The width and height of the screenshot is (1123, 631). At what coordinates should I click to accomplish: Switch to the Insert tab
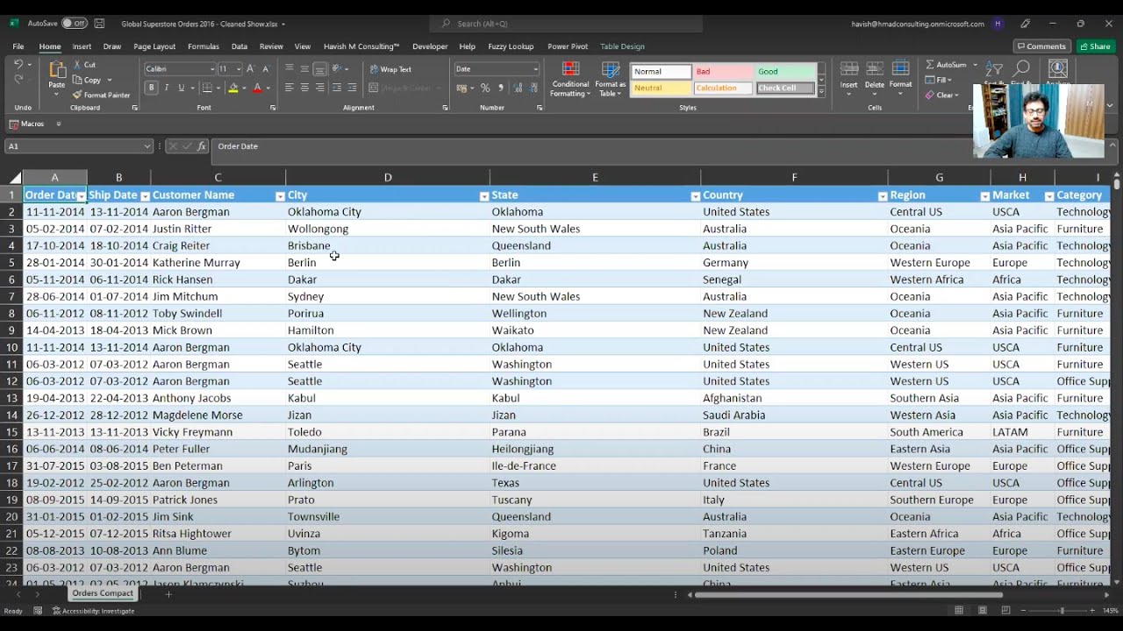[x=82, y=46]
